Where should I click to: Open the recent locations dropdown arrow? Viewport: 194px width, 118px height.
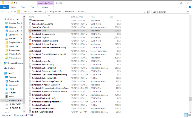tap(12, 12)
